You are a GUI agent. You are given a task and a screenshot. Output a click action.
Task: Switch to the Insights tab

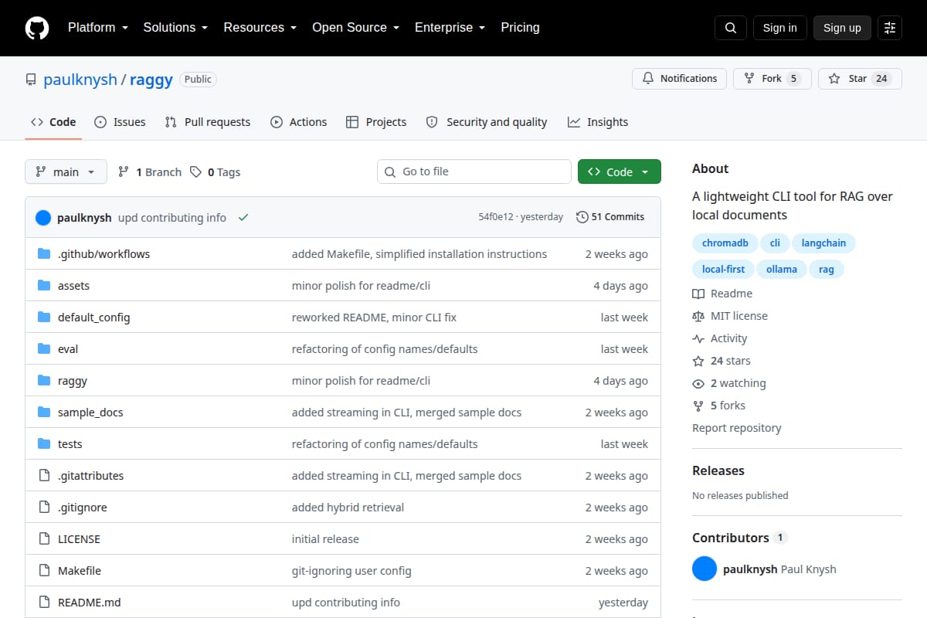point(598,122)
